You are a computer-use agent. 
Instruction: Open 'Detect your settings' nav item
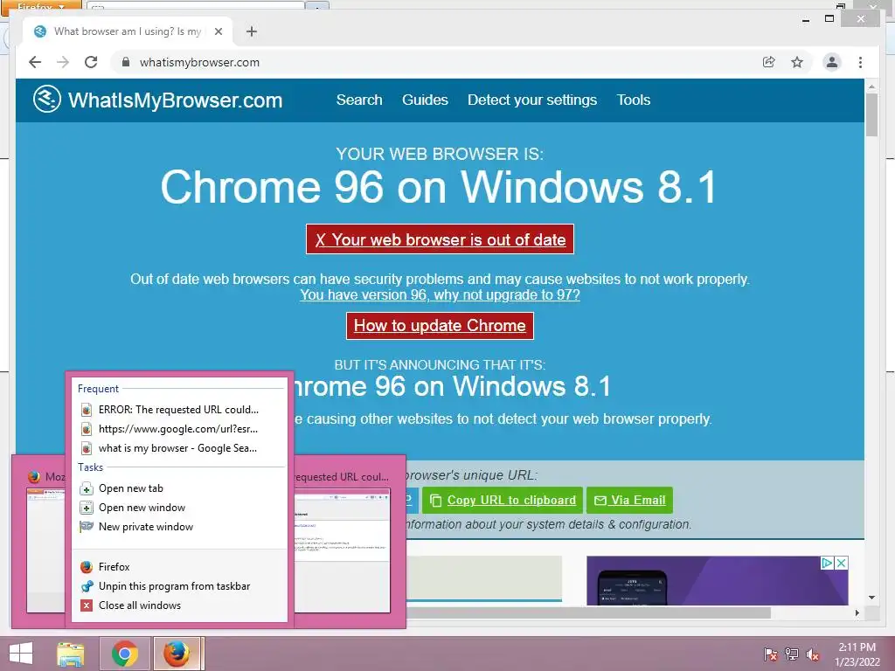[x=532, y=100]
